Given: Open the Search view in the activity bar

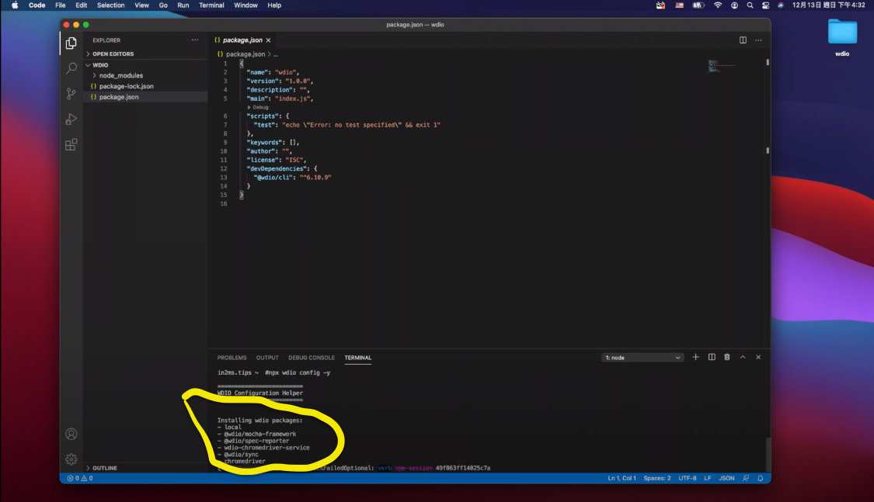Looking at the screenshot, I should point(71,68).
